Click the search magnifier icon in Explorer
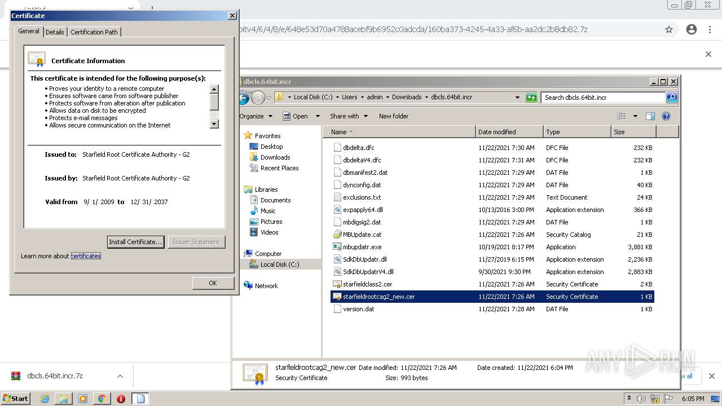722x406 pixels. (x=672, y=98)
